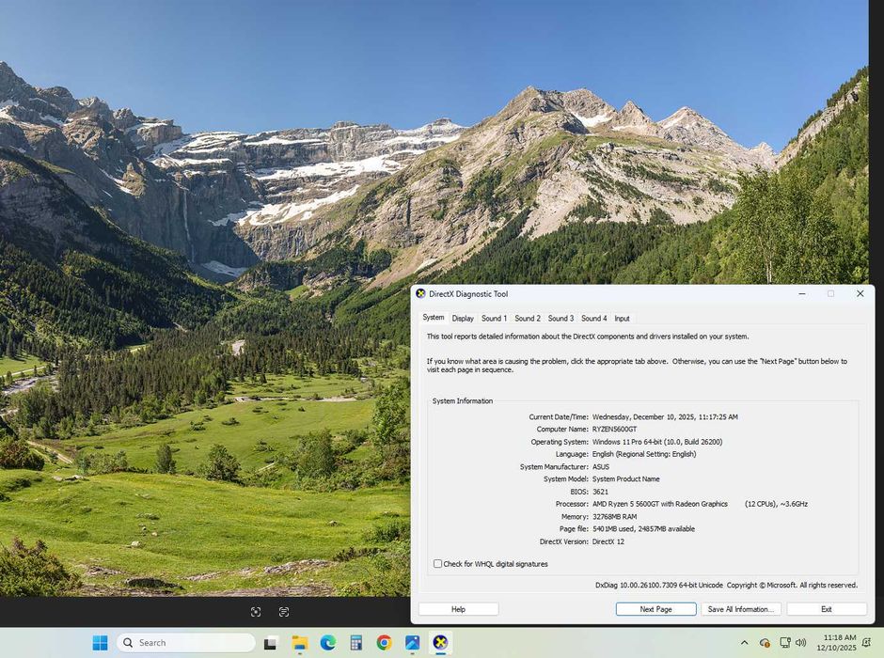Enable Check for WHQL digital signatures
The width and height of the screenshot is (884, 658).
[x=437, y=564]
